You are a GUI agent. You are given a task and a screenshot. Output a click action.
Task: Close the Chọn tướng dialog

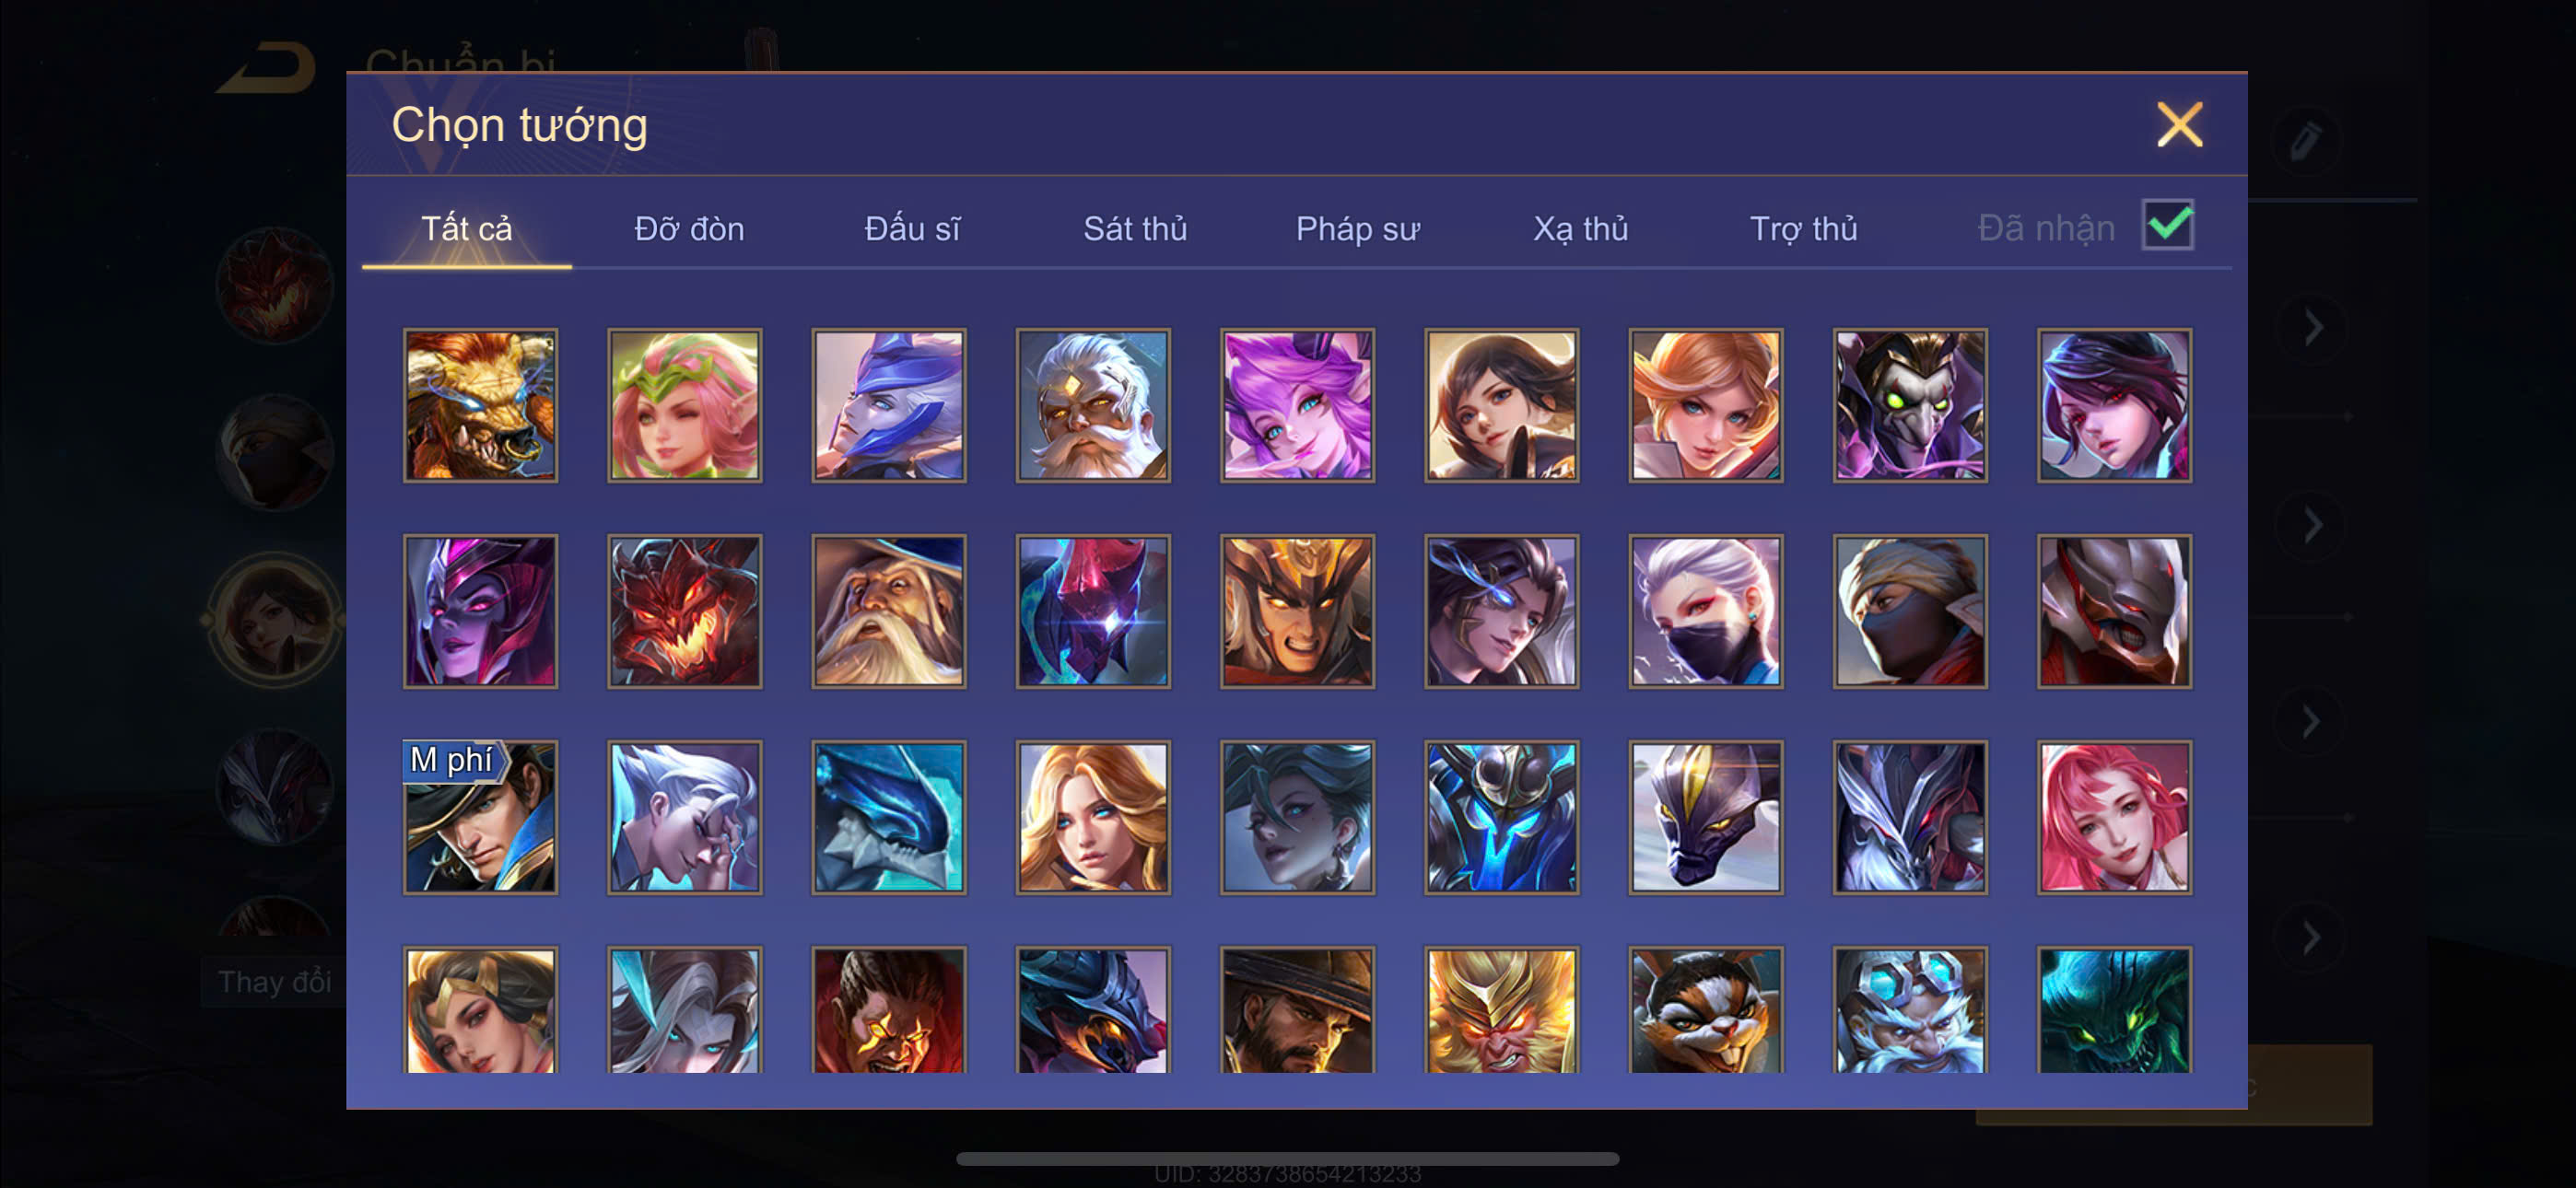[x=2179, y=125]
